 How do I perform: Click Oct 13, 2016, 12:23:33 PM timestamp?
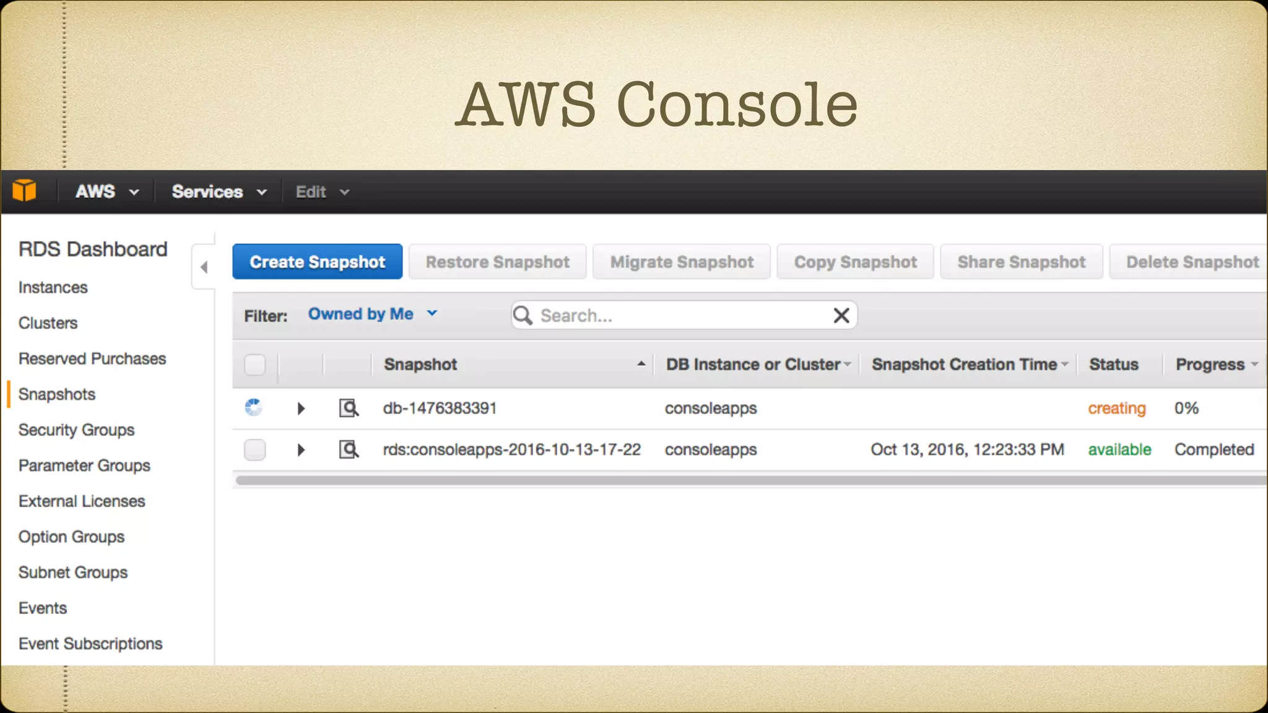[967, 450]
